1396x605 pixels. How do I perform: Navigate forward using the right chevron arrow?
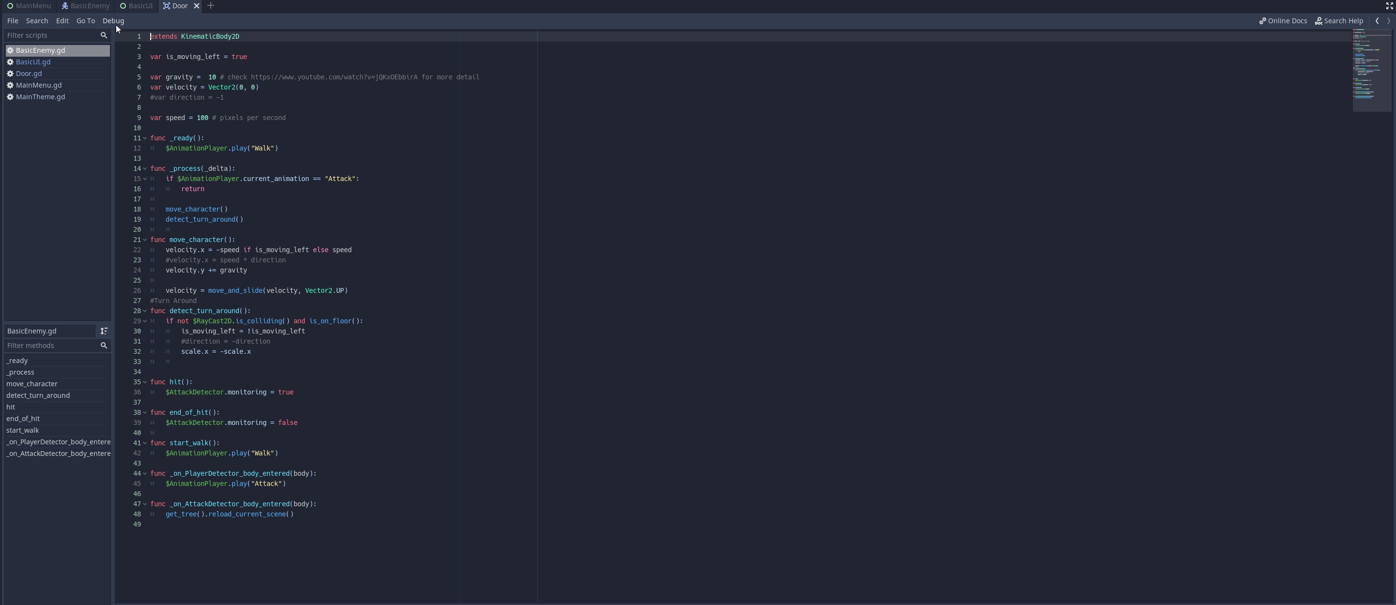click(x=1388, y=21)
